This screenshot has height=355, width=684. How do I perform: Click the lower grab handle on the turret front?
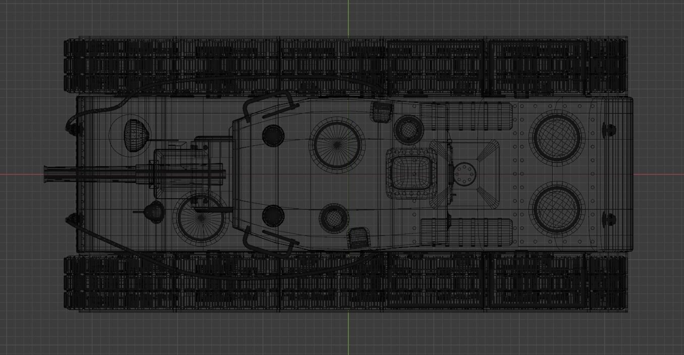(269, 243)
